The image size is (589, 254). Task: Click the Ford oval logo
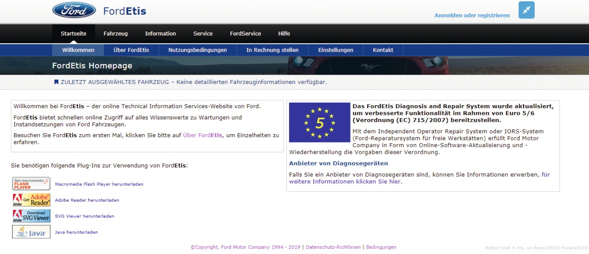(x=74, y=10)
